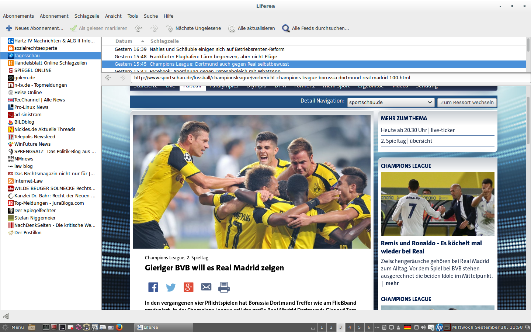This screenshot has width=531, height=332.
Task: Select Pro-Linux News feed
Action: [x=51, y=107]
